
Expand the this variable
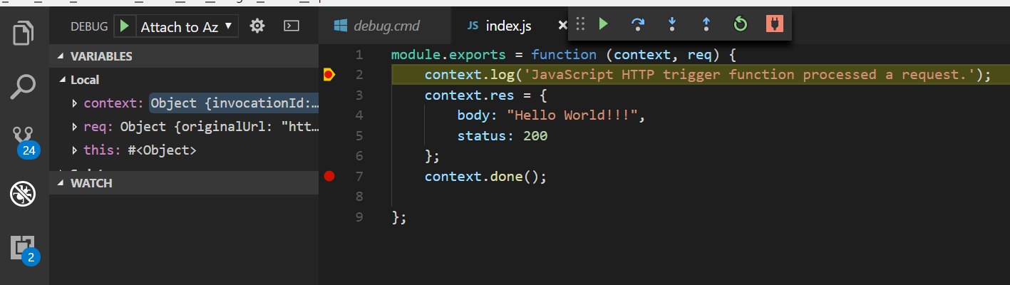pyautogui.click(x=76, y=150)
